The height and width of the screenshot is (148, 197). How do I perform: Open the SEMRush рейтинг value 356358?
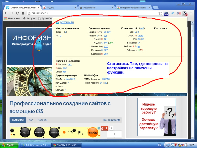coord(106,79)
